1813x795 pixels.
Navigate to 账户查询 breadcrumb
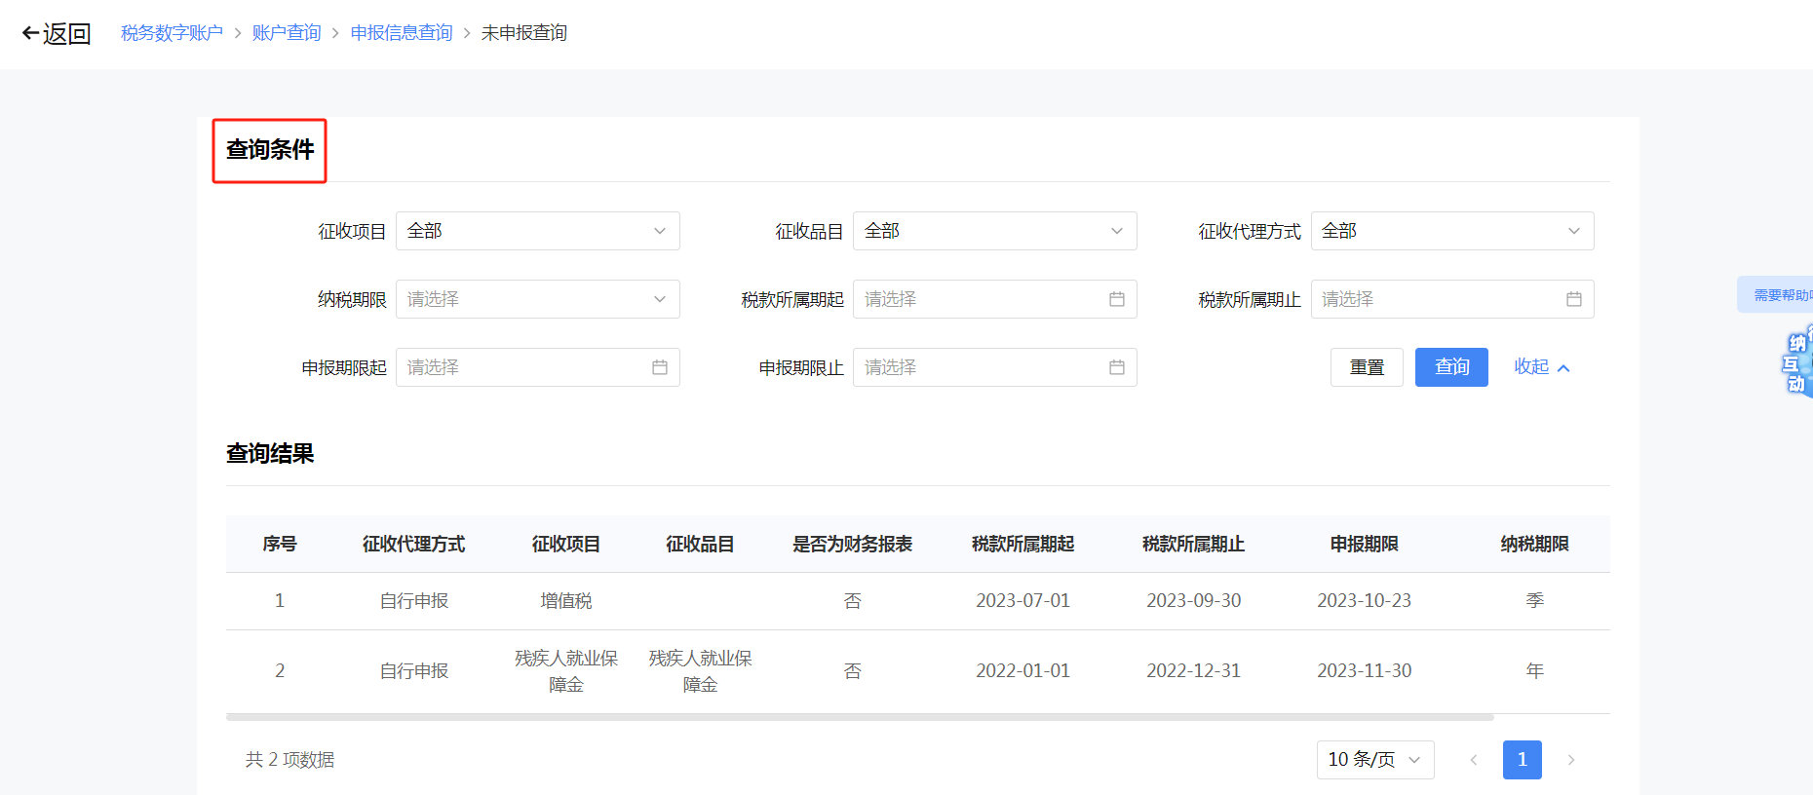click(x=287, y=33)
